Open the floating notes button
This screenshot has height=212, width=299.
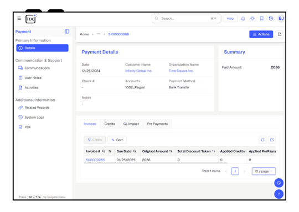pyautogui.click(x=279, y=183)
